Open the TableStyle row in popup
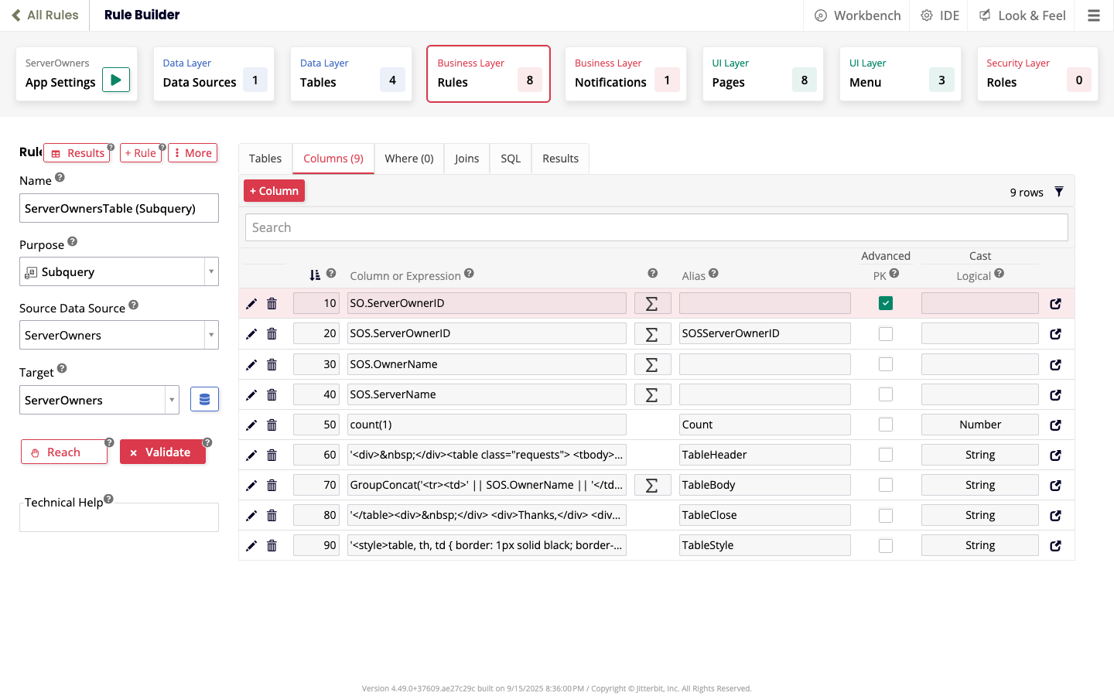 1055,546
